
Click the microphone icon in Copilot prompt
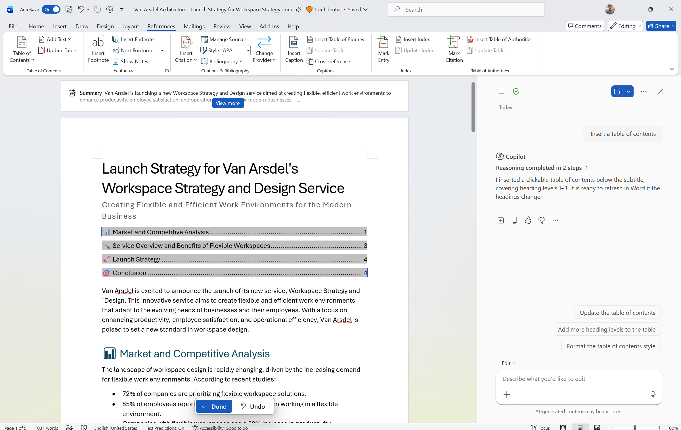point(653,394)
